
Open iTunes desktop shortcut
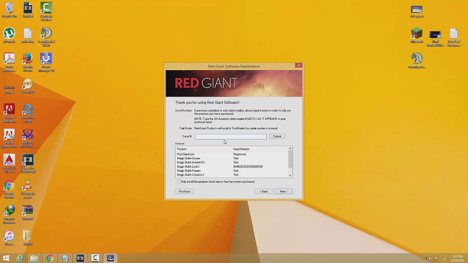9,238
